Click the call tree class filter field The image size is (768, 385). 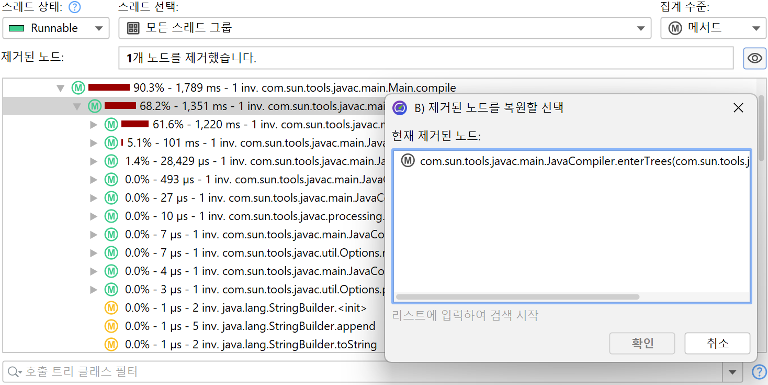[x=366, y=372]
